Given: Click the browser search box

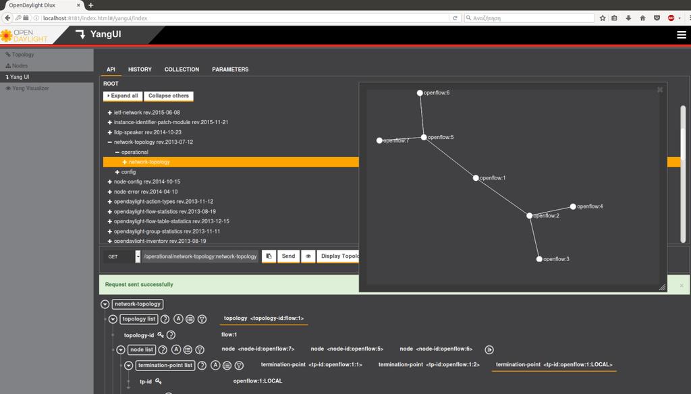Looking at the screenshot, I should (529, 18).
